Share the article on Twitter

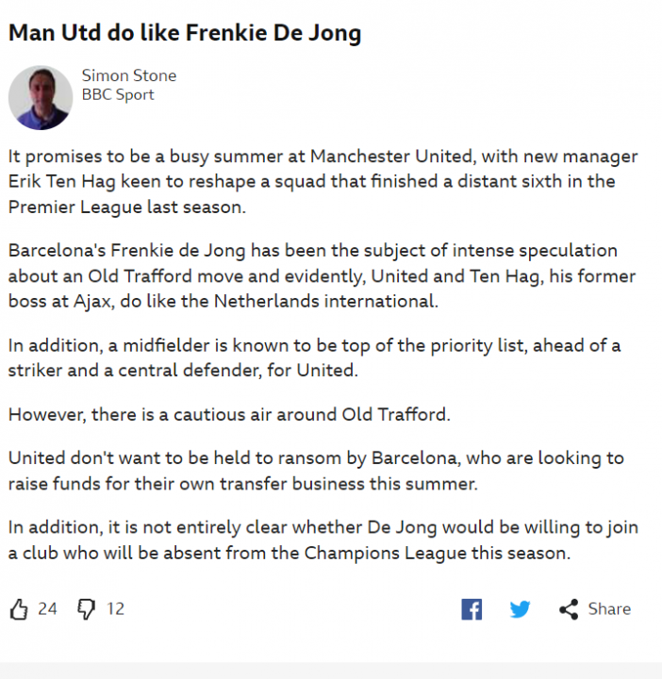coord(520,609)
